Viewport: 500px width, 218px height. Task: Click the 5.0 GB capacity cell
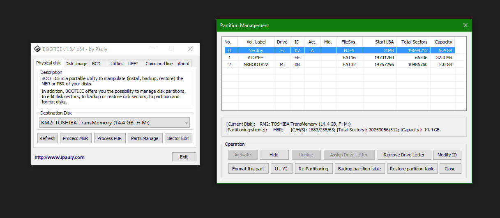[442, 64]
